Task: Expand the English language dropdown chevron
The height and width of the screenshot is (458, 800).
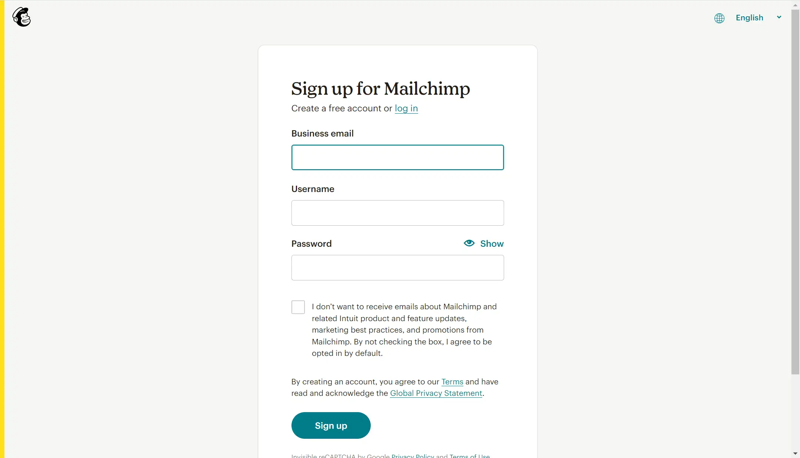Action: [779, 17]
